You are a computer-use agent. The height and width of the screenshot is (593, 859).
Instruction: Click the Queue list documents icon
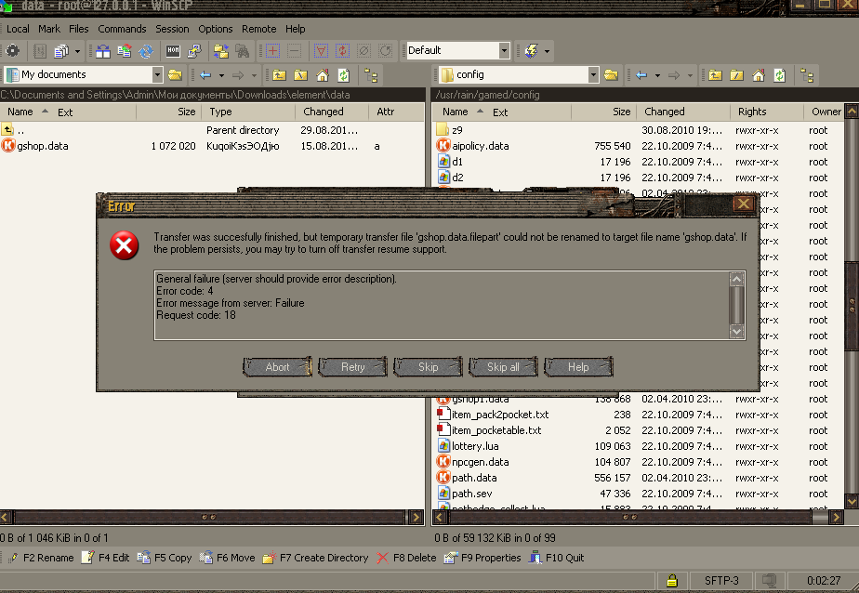pyautogui.click(x=60, y=51)
